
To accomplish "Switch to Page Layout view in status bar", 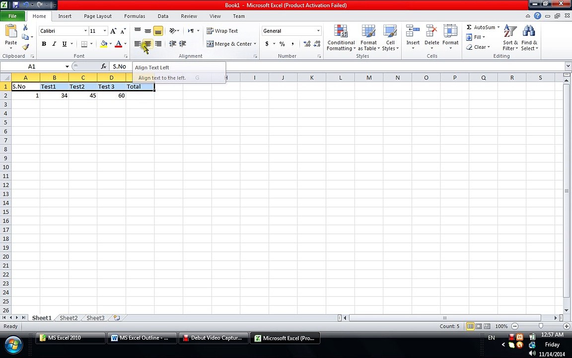I will [x=478, y=326].
